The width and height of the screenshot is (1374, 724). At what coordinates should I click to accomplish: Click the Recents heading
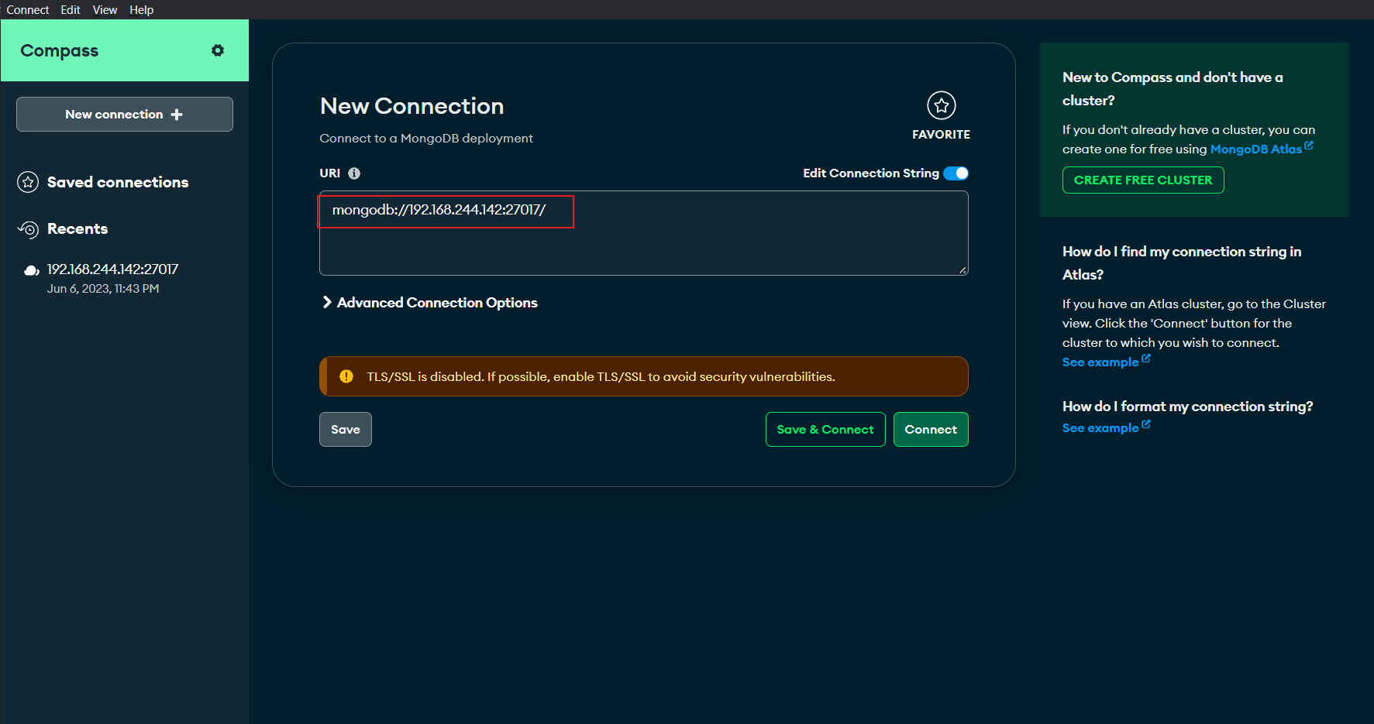(77, 228)
